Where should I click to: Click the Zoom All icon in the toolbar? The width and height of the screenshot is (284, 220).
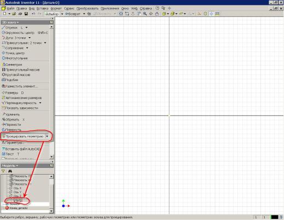coord(121,14)
